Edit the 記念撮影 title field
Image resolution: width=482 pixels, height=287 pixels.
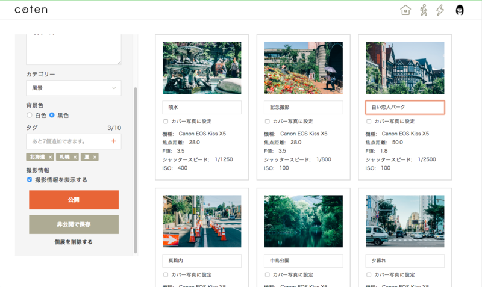304,108
